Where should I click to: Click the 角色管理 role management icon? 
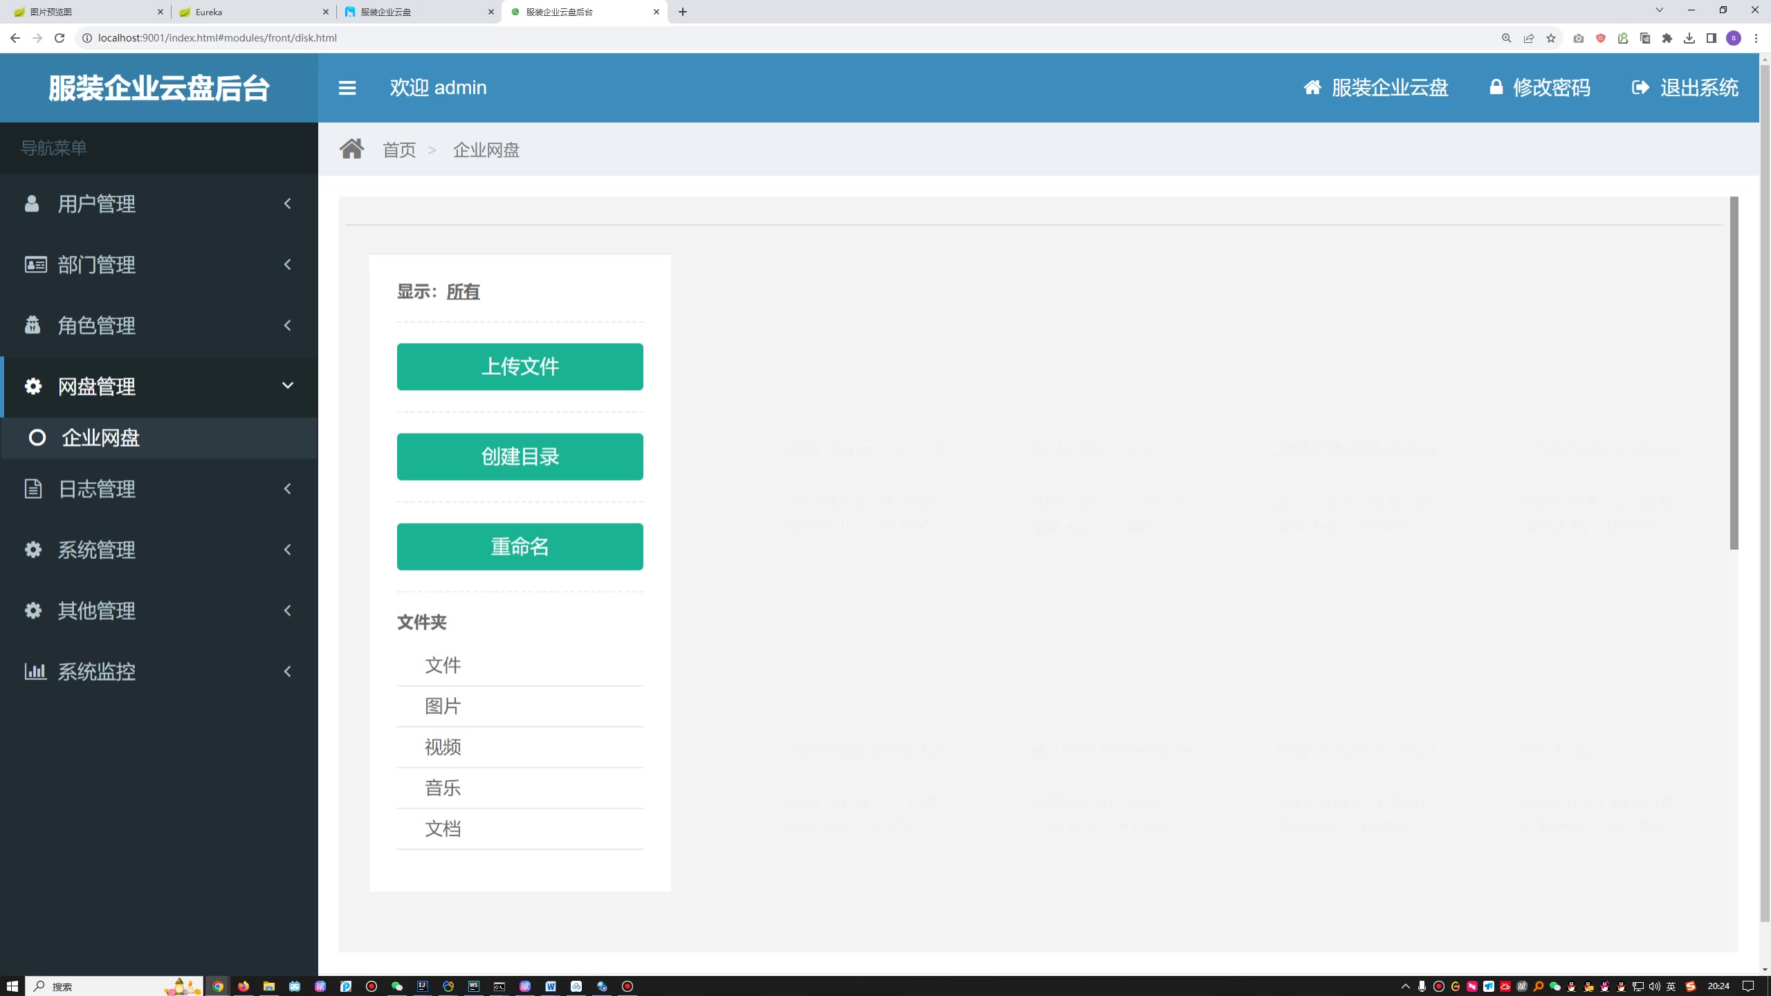click(34, 324)
